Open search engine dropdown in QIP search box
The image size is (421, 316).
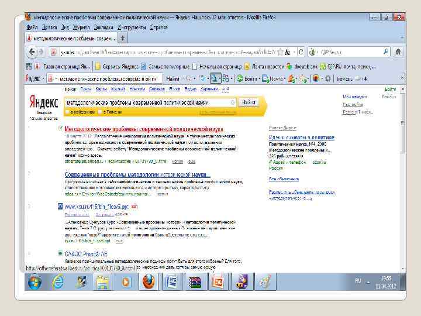pyautogui.click(x=318, y=52)
